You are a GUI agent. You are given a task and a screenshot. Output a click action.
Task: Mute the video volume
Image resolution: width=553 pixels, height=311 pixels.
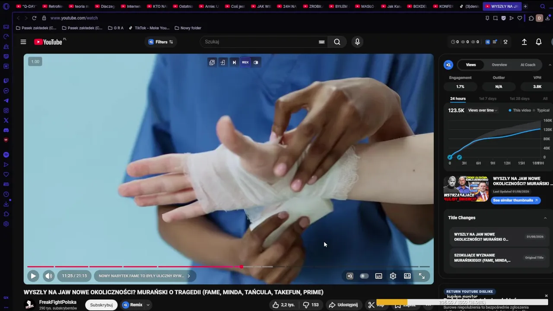[x=49, y=276]
